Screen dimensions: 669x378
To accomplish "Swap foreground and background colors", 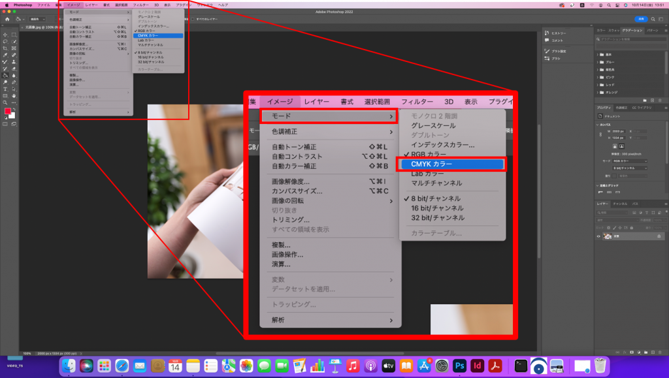I will [14, 109].
